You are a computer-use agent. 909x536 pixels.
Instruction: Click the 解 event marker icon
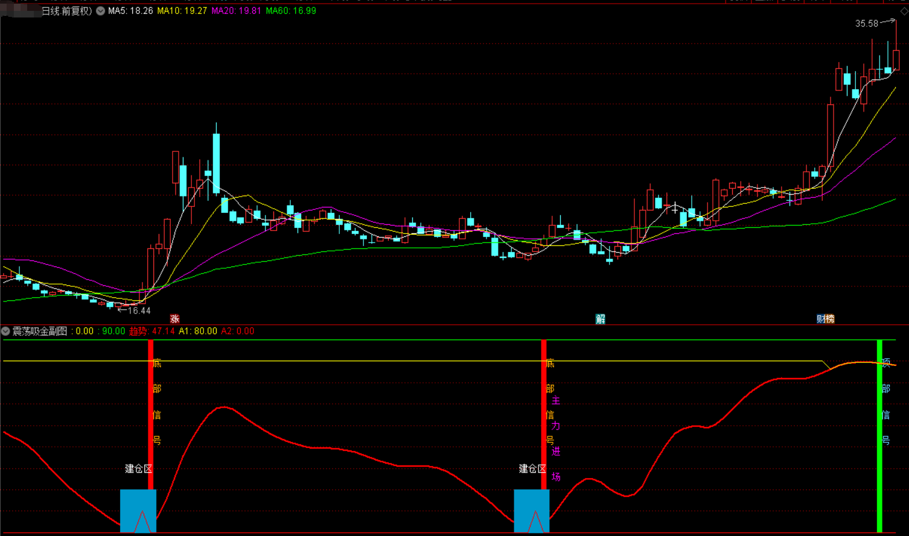coord(600,319)
